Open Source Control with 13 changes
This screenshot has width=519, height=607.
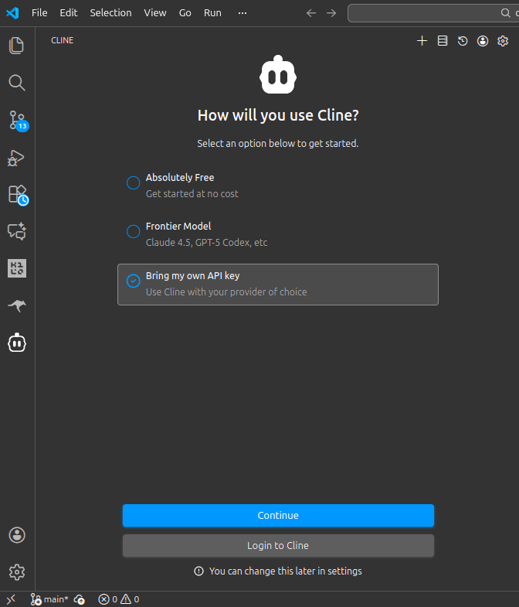click(17, 120)
